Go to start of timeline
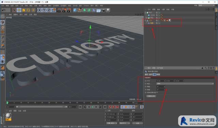The image size is (218, 128). click(x=80, y=107)
